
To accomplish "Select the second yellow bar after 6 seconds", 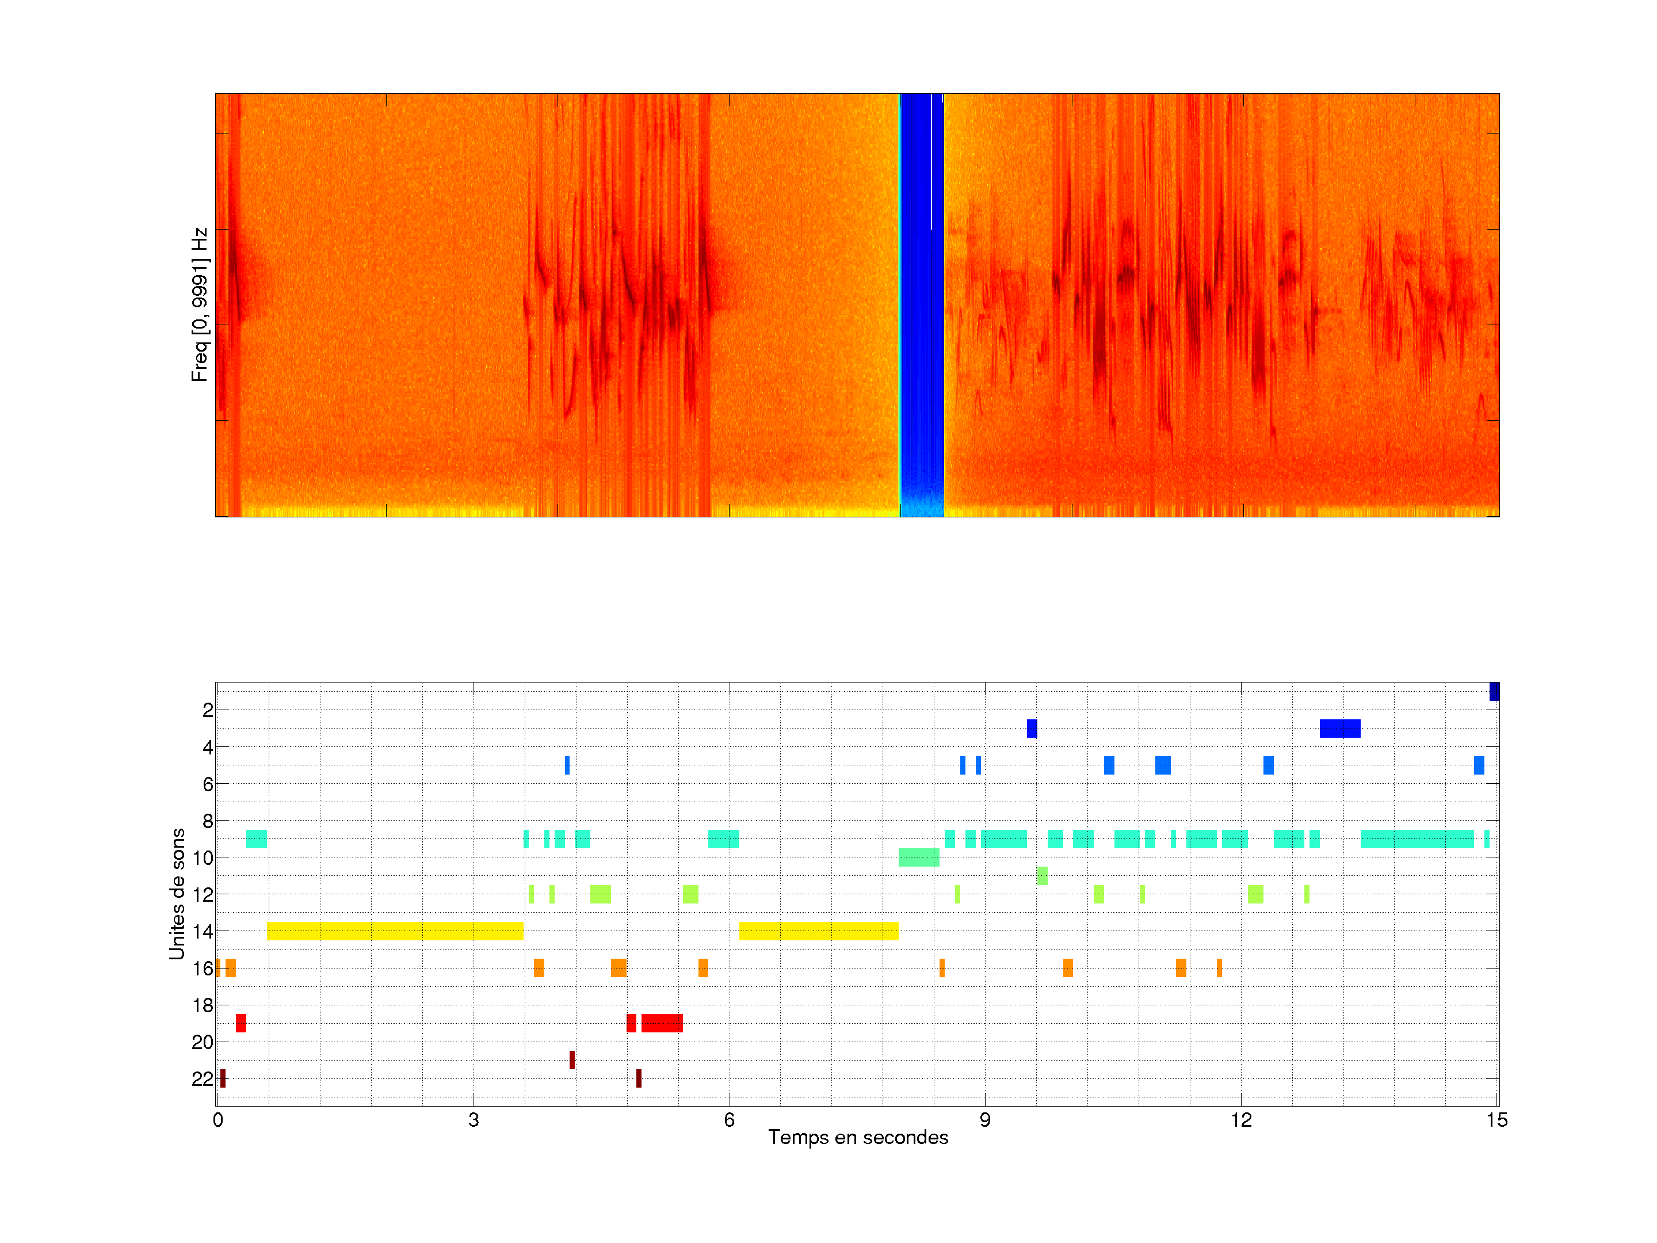I will tap(818, 931).
